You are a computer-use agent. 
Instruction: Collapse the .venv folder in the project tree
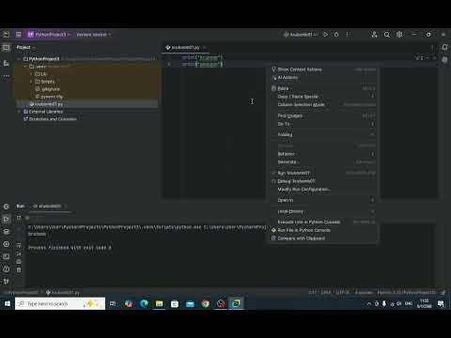(25, 67)
